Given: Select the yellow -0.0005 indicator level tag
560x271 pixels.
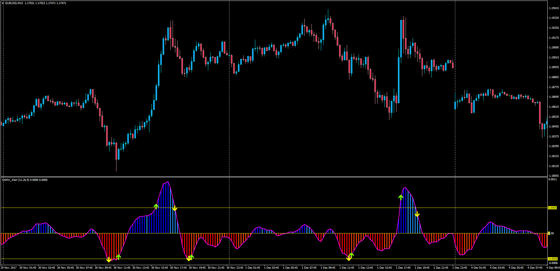Looking at the screenshot, I should (x=553, y=259).
